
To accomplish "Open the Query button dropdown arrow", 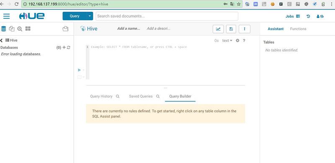I will 90,16.
